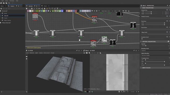
Task: Switch to the Library tab
Action: (2, 6)
